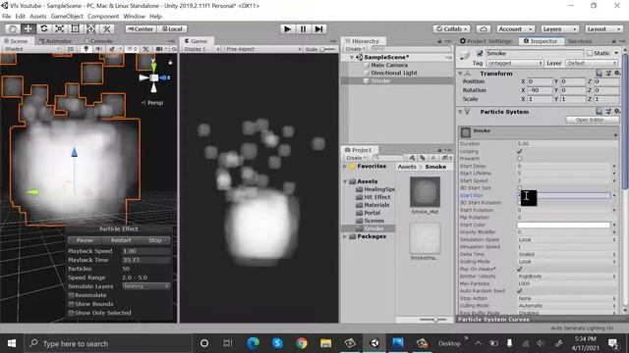Toggle Local handle rotation mode
The width and height of the screenshot is (629, 353).
point(172,28)
